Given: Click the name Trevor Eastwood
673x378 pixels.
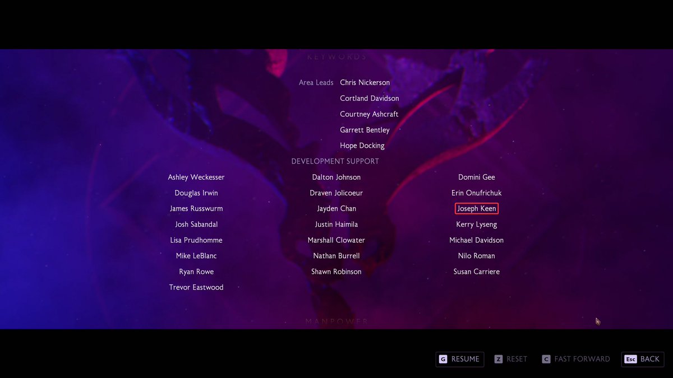Looking at the screenshot, I should [196, 287].
